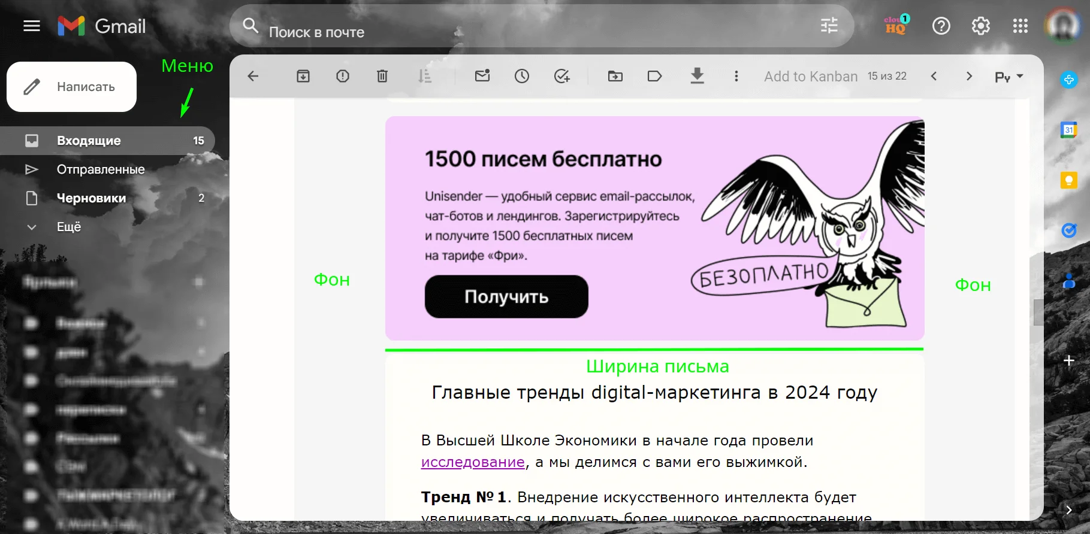Open the Labels tag icon
Viewport: 1090px width, 534px height.
(x=655, y=76)
